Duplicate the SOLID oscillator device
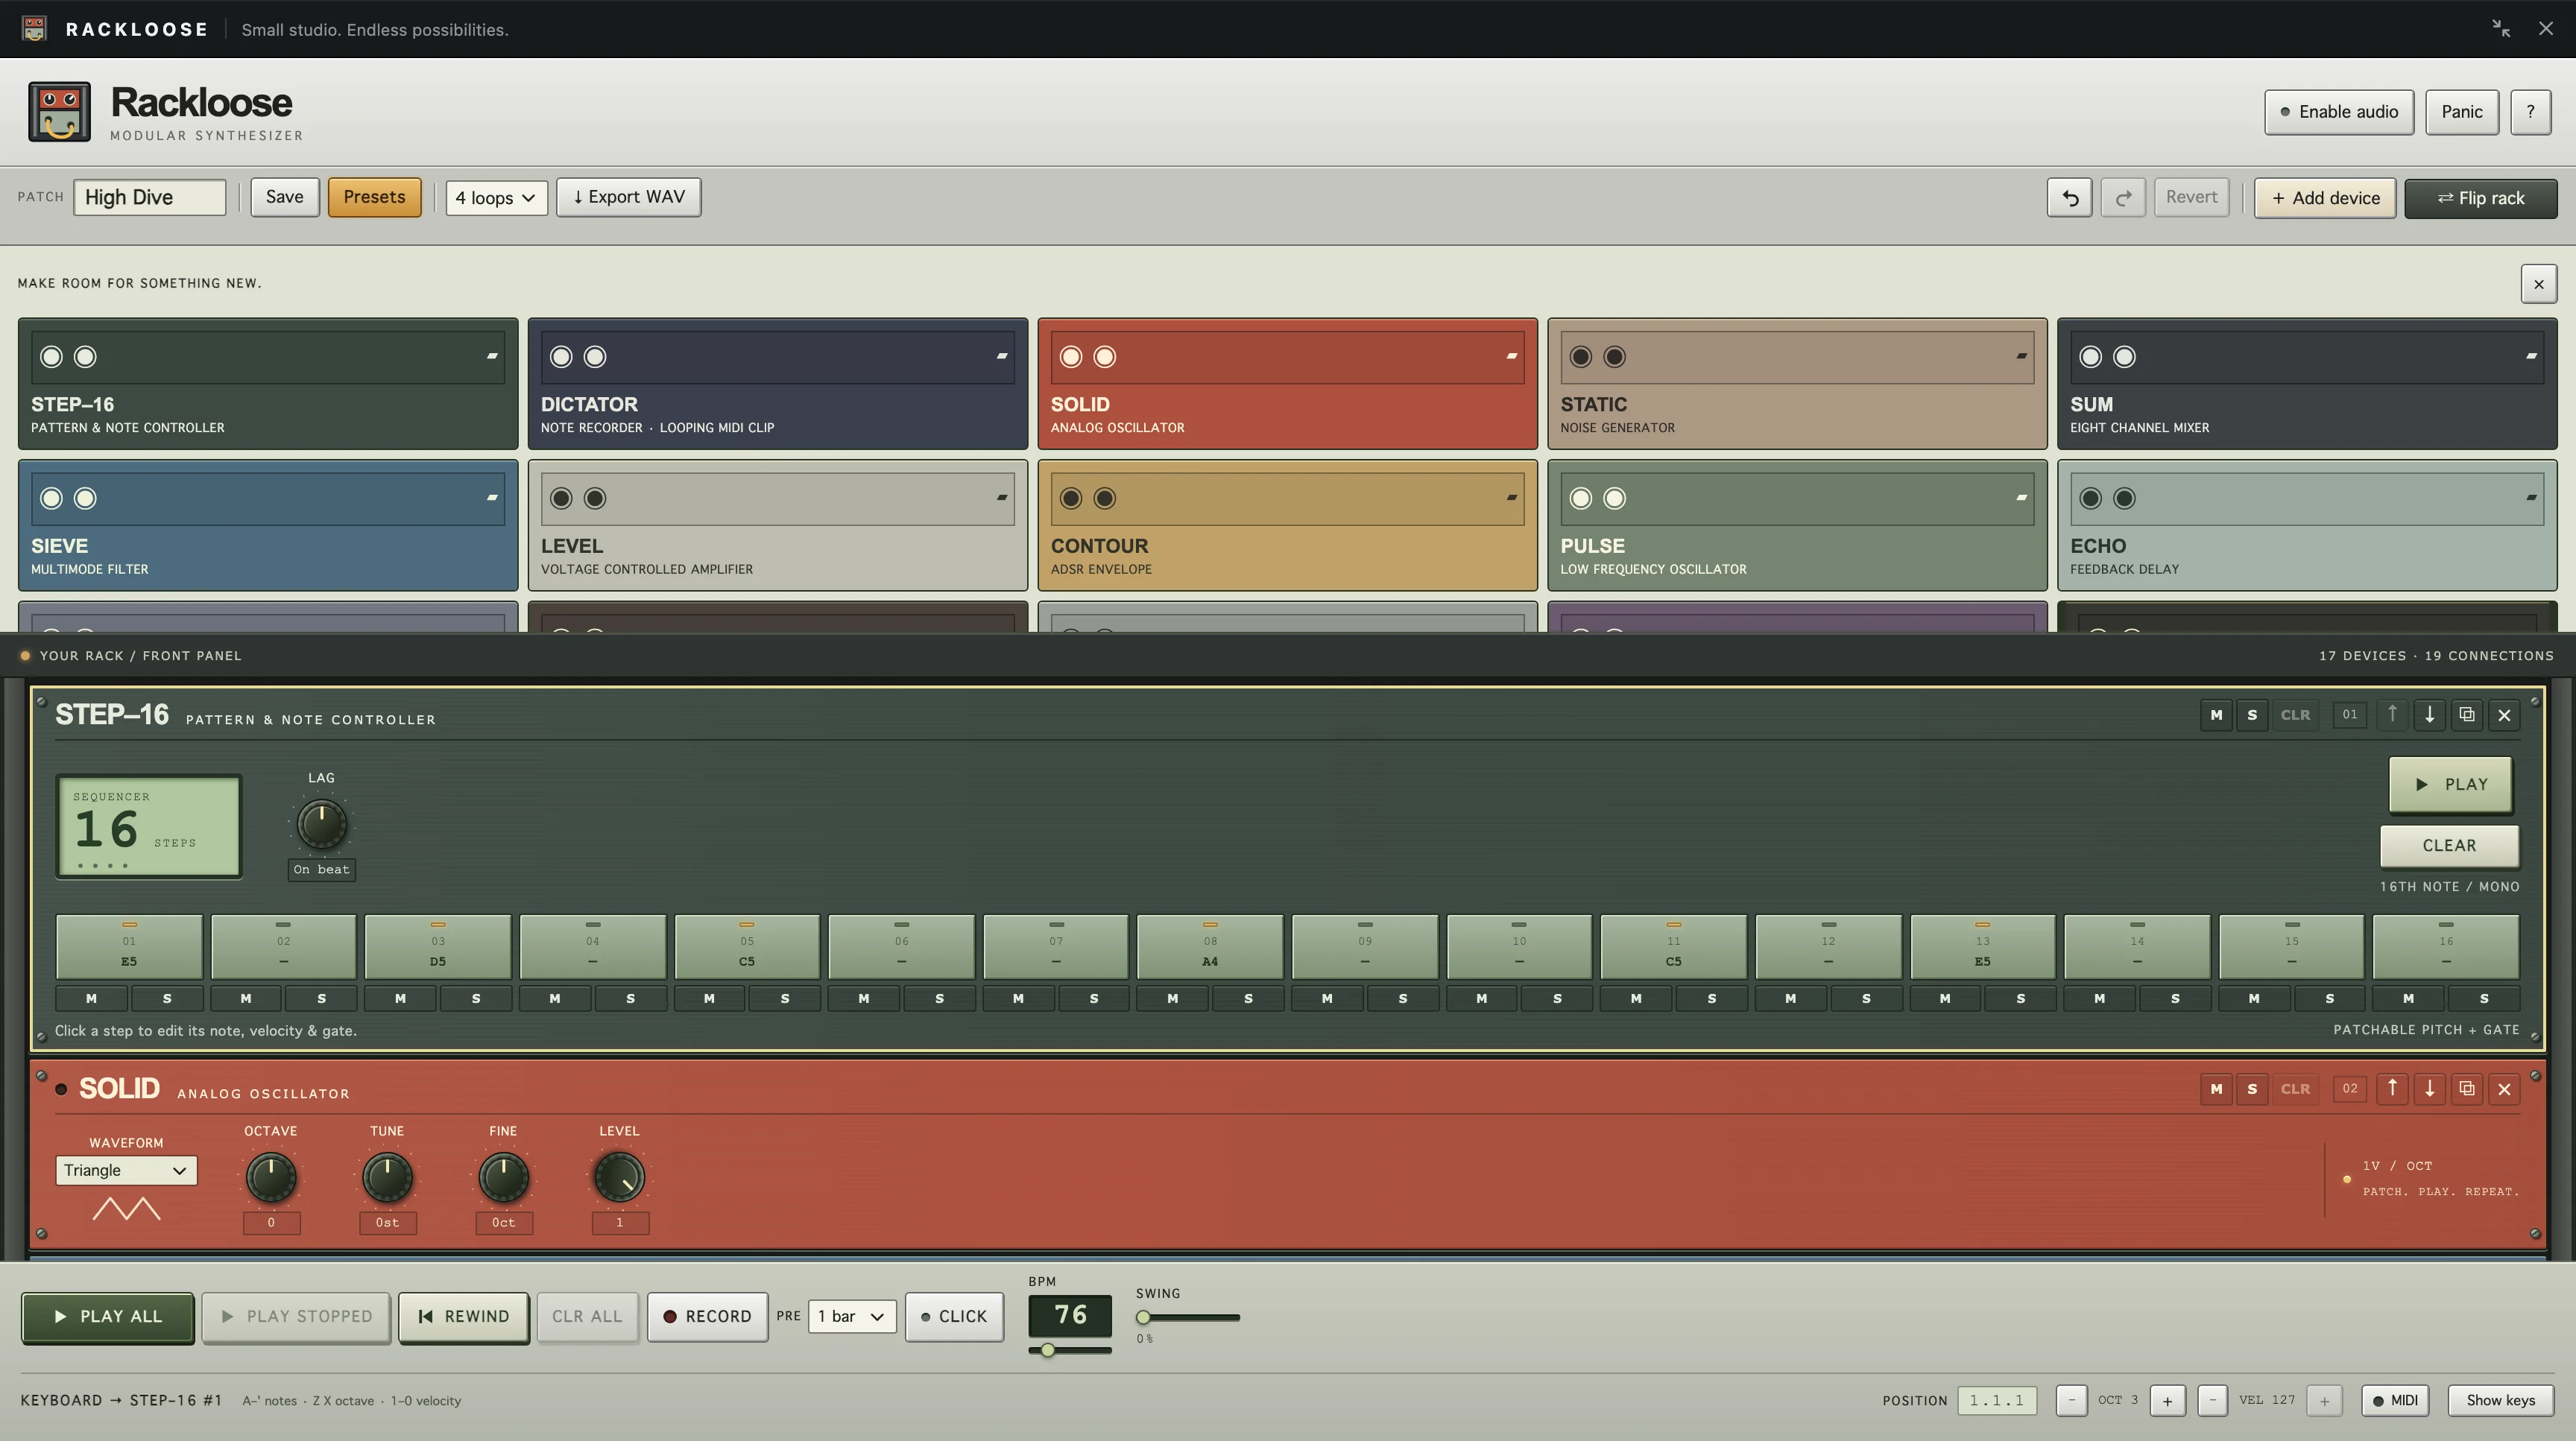Image resolution: width=2576 pixels, height=1441 pixels. [2466, 1089]
